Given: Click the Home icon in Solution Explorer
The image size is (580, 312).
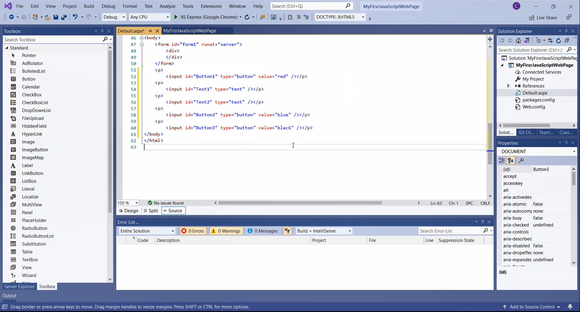Looking at the screenshot, I should click(518, 40).
